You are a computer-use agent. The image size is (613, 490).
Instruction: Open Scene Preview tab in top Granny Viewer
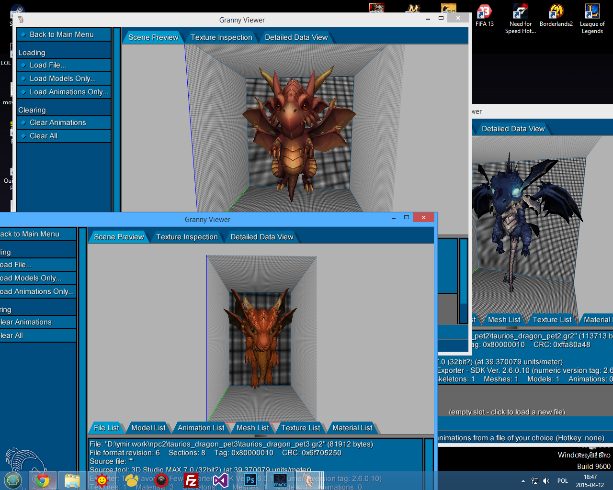click(x=153, y=37)
